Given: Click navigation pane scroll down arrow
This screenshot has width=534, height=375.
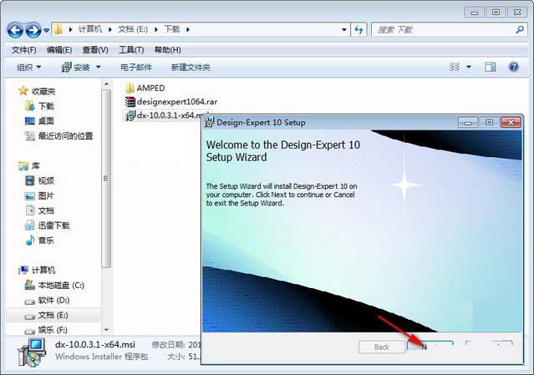Looking at the screenshot, I should click(x=106, y=330).
